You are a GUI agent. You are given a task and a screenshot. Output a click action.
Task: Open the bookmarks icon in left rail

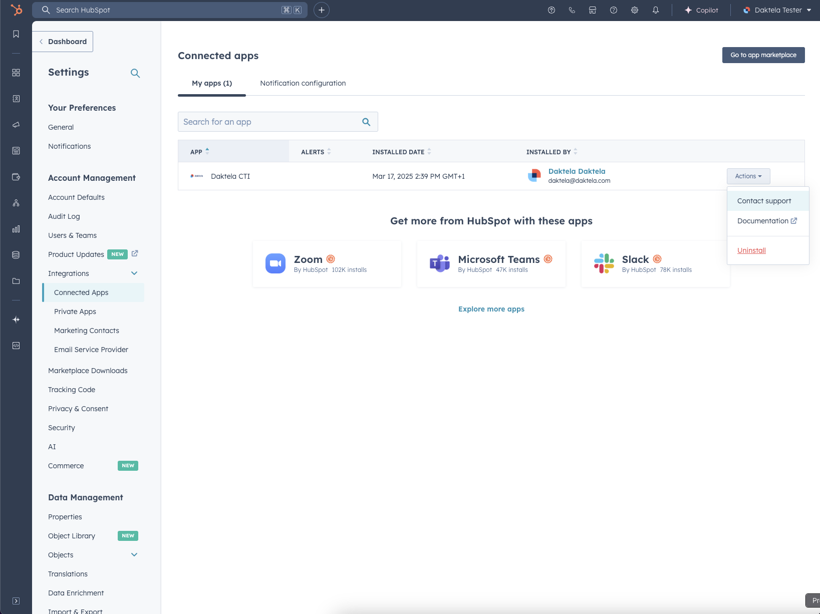[16, 34]
